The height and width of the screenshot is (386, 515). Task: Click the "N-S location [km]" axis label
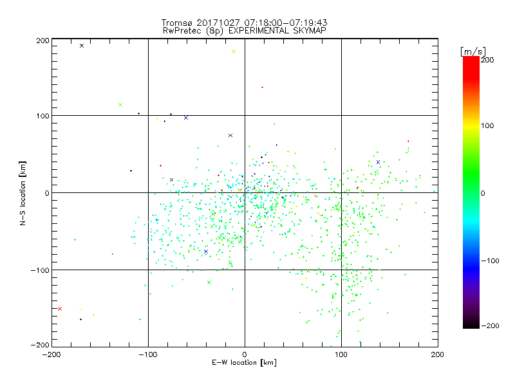(x=23, y=194)
